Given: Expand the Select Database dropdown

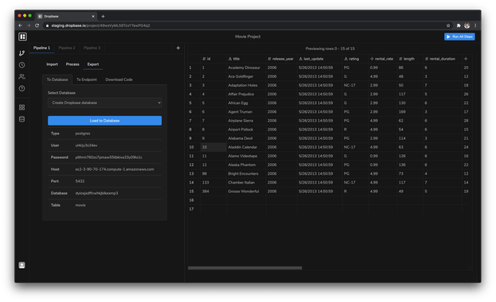Looking at the screenshot, I should click(105, 103).
